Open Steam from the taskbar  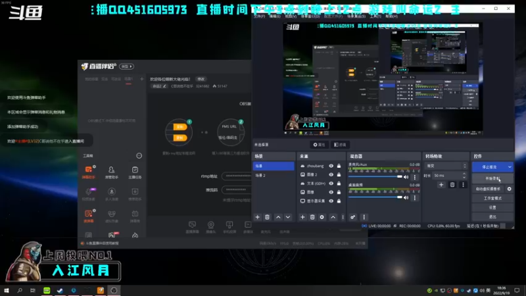(60, 290)
